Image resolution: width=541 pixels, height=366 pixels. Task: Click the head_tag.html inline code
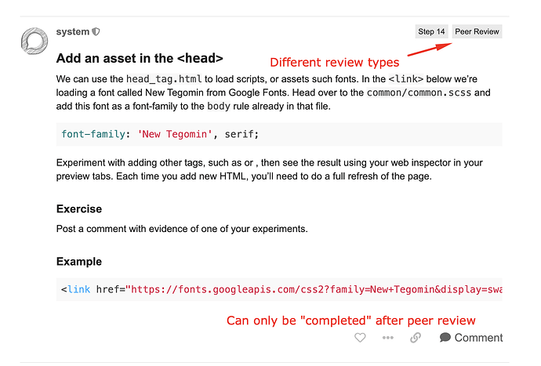[164, 79]
